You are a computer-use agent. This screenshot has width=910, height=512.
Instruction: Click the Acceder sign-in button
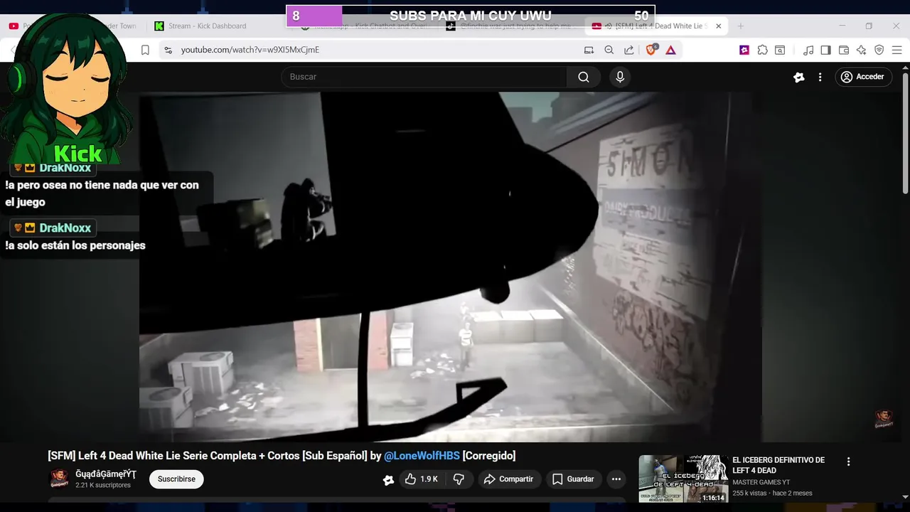tap(863, 77)
